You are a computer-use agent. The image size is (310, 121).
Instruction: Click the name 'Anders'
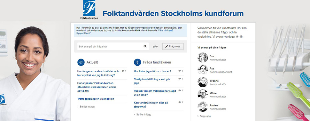point(214,105)
